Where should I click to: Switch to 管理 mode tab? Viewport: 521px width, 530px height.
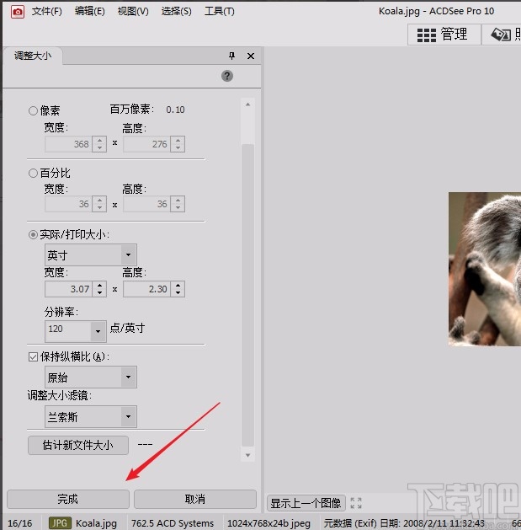pos(444,35)
